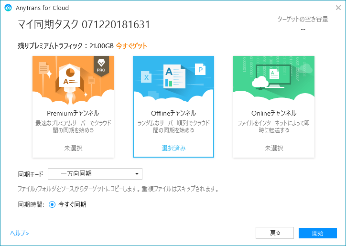Open the 同期モード dropdown showing 一方向同期
This screenshot has width=346, height=246.
coord(95,174)
